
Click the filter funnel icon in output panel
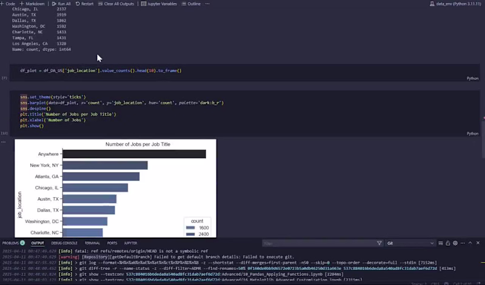(x=380, y=243)
